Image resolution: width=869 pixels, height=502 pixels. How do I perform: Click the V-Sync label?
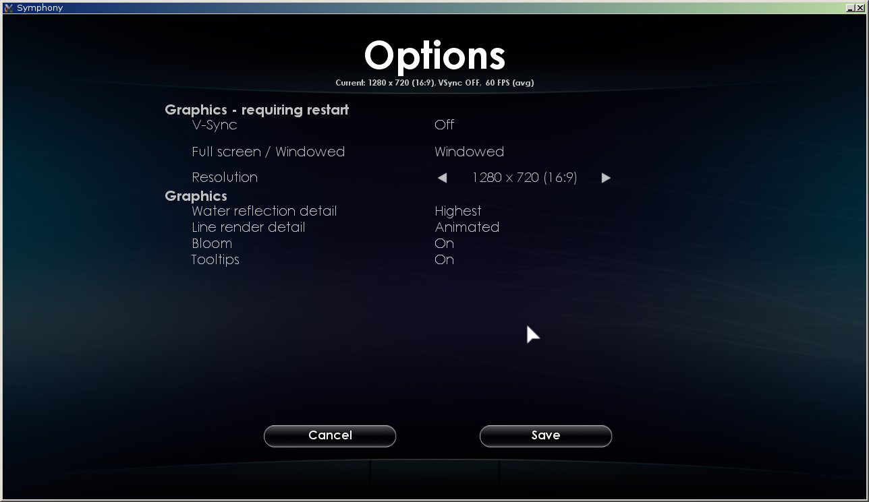click(x=215, y=125)
